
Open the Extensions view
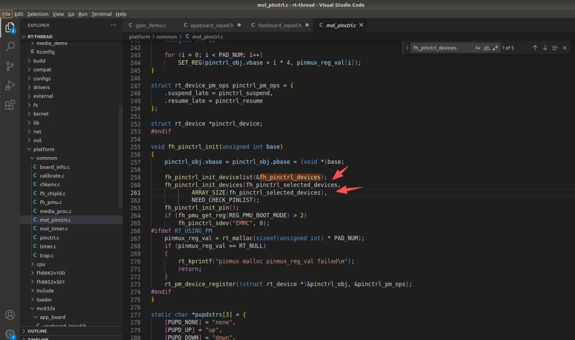pos(10,105)
